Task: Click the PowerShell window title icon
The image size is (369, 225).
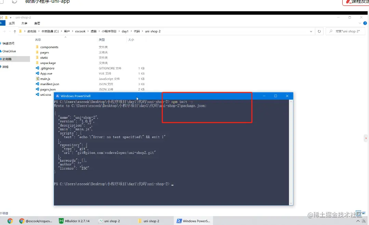Action: click(57, 96)
